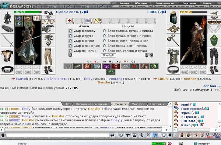Activate the red dice skill
Screen dimensions: 221x145
(x=135, y=66)
